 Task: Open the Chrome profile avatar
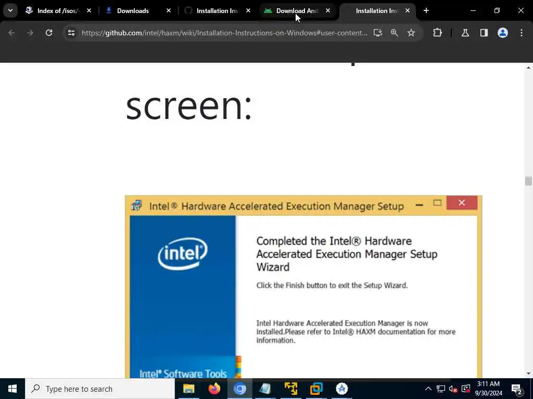(503, 33)
